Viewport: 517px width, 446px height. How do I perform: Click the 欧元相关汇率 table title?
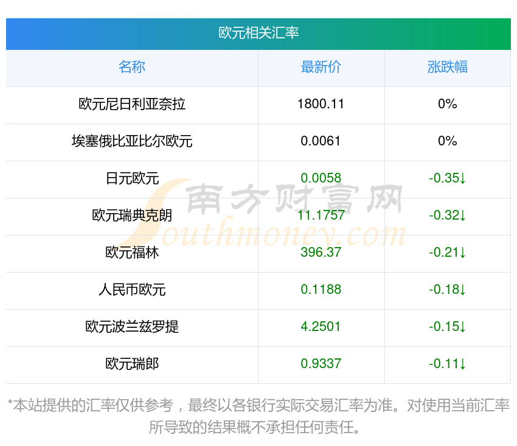(x=258, y=33)
